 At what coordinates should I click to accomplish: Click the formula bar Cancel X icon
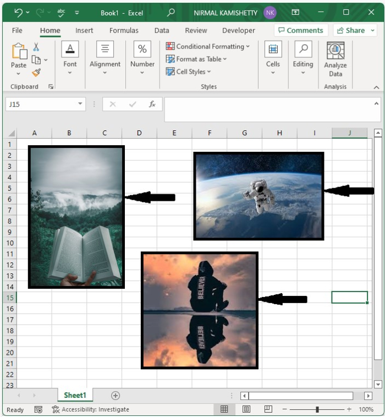pos(113,104)
